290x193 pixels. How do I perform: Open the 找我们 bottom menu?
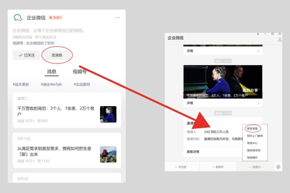[255, 167]
